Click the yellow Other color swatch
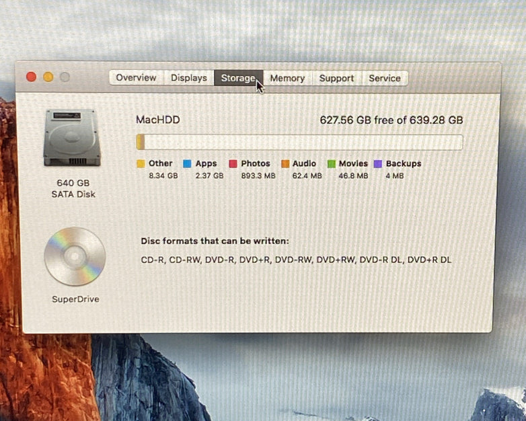This screenshot has width=526, height=421. [x=141, y=163]
